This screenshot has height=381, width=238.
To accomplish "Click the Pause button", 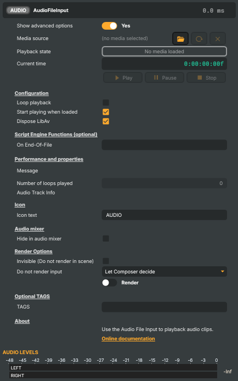I will point(165,78).
